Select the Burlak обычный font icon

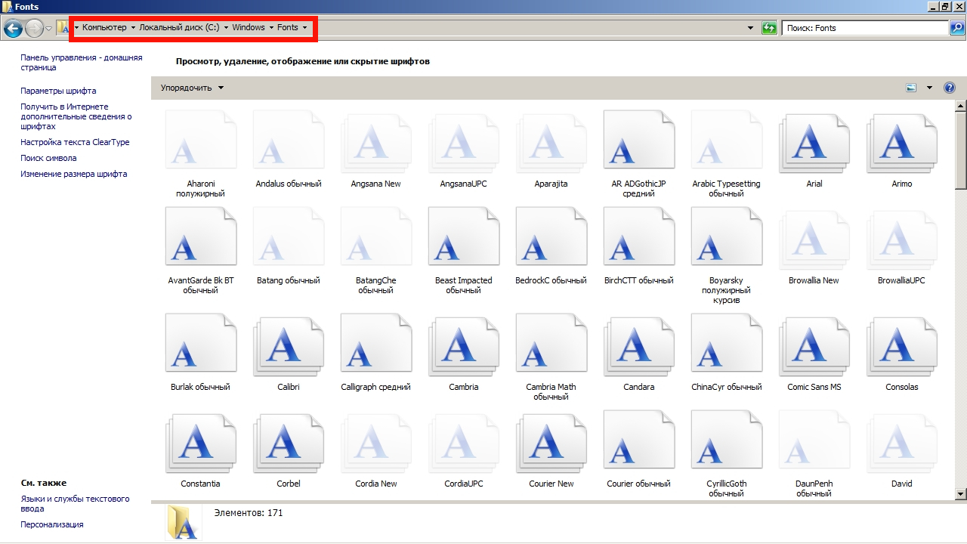[x=200, y=342]
